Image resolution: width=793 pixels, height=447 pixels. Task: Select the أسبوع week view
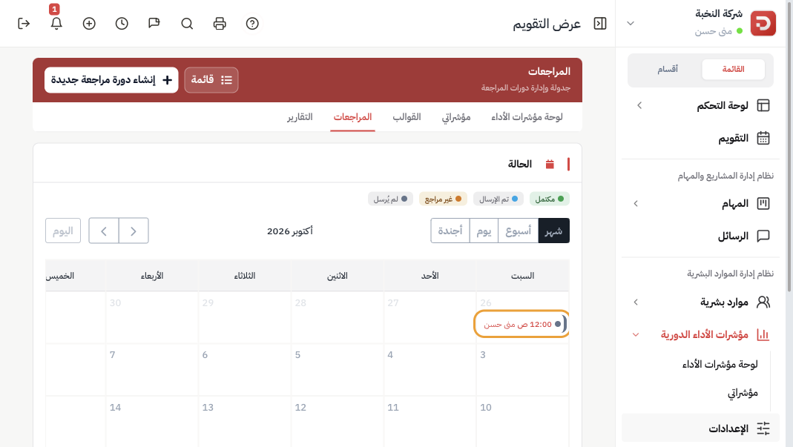click(x=519, y=231)
